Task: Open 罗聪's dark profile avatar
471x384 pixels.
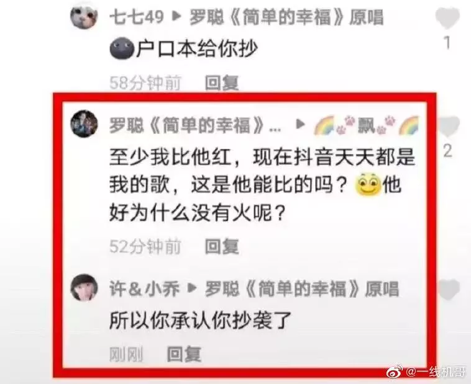Action: point(84,123)
